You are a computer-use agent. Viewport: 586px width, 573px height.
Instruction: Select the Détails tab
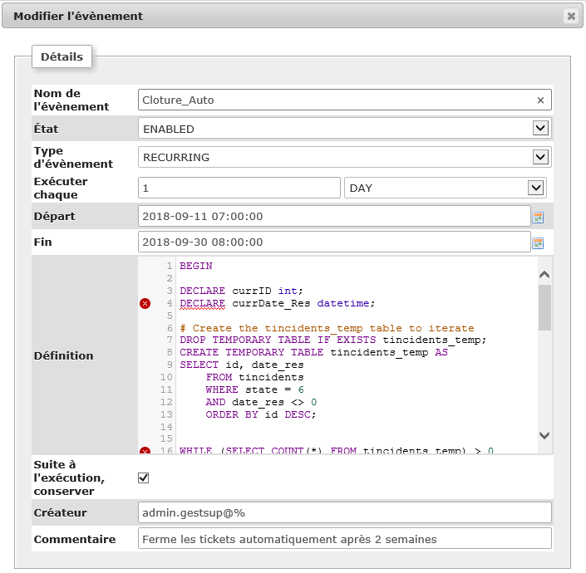(62, 57)
